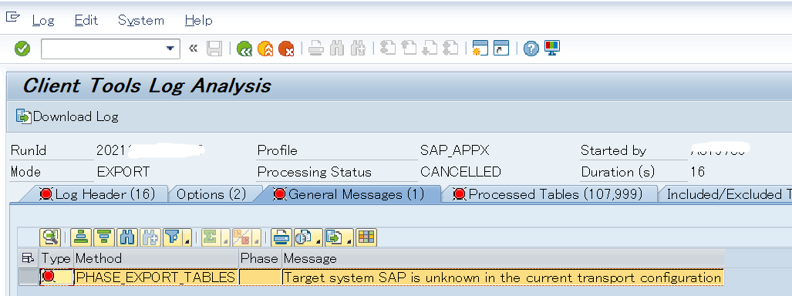Screen dimensions: 792x296
Task: Click the PHASE_EXPORT_TABLES method cell
Action: pyautogui.click(x=156, y=277)
